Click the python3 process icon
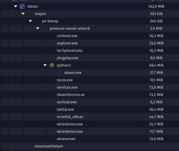The width and height of the screenshot is (179, 151). pos(52,65)
